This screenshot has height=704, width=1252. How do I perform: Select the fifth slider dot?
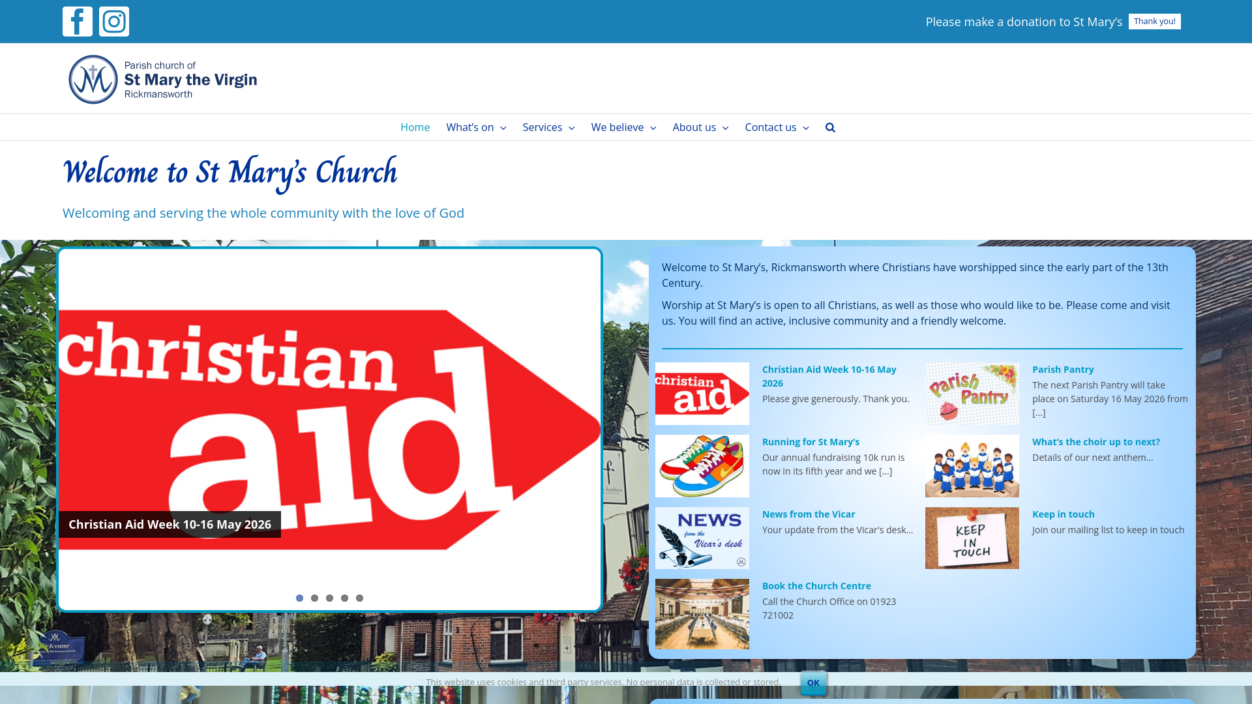359,598
